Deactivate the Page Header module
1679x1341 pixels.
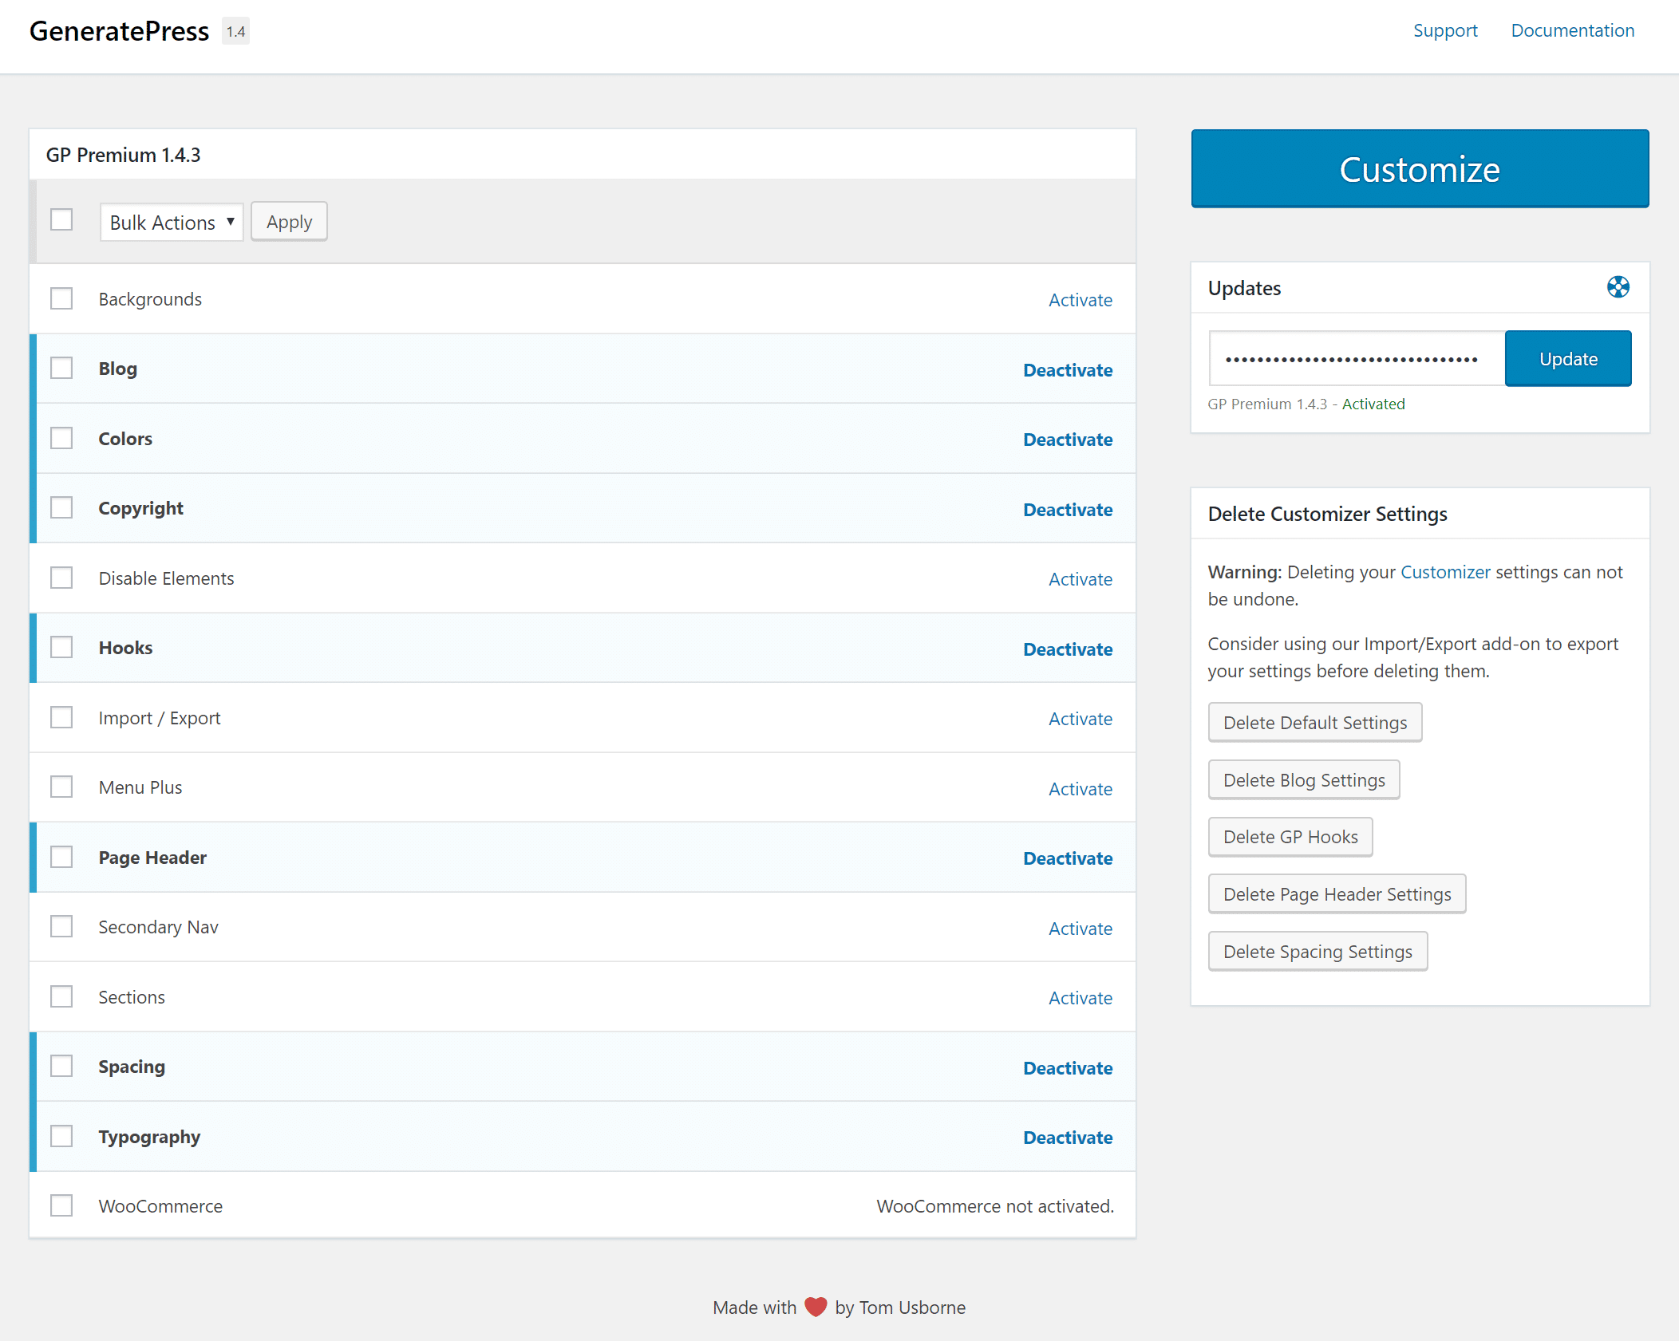pyautogui.click(x=1068, y=858)
